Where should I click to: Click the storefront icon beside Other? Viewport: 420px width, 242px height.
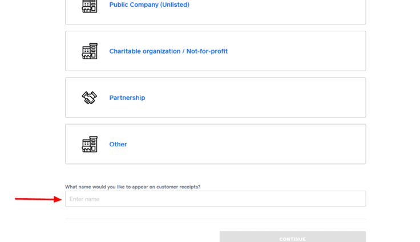pyautogui.click(x=90, y=144)
